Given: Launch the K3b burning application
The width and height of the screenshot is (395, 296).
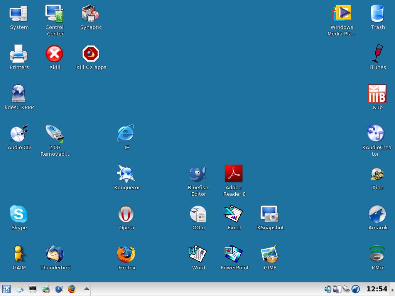Looking at the screenshot, I should (x=377, y=94).
